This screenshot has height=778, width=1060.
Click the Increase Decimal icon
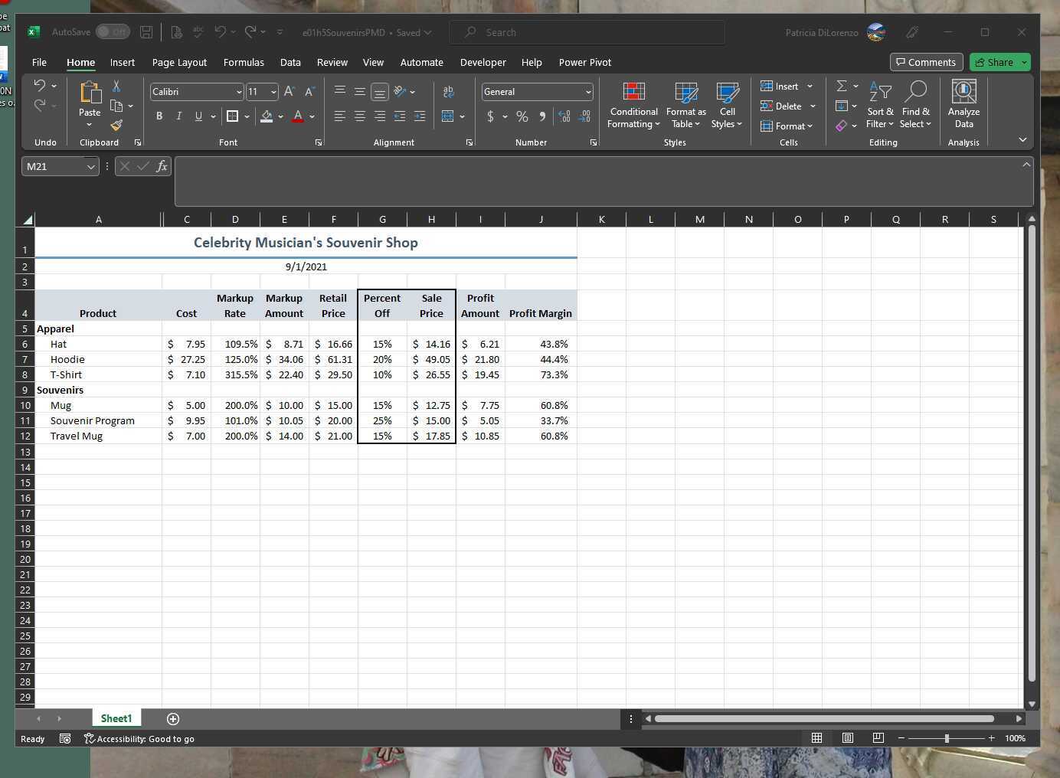pos(564,116)
